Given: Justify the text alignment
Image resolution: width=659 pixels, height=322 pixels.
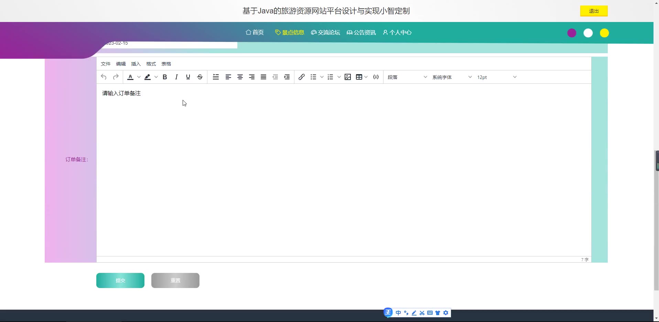Looking at the screenshot, I should pyautogui.click(x=263, y=77).
